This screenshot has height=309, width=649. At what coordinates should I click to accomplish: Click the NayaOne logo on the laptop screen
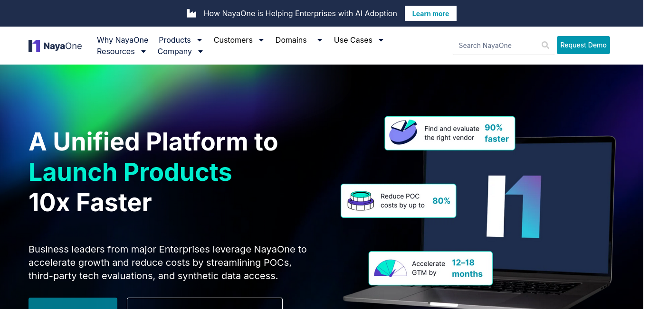tap(514, 206)
